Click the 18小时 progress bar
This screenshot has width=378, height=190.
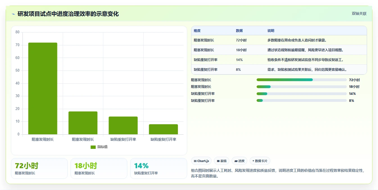[x=302, y=87]
